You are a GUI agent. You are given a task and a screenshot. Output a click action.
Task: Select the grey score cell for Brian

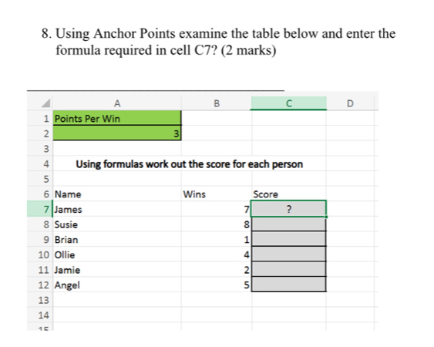(288, 239)
